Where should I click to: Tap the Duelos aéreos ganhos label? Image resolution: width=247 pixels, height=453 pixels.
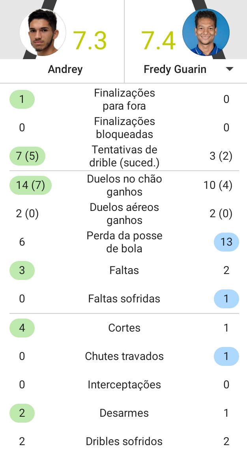(124, 214)
